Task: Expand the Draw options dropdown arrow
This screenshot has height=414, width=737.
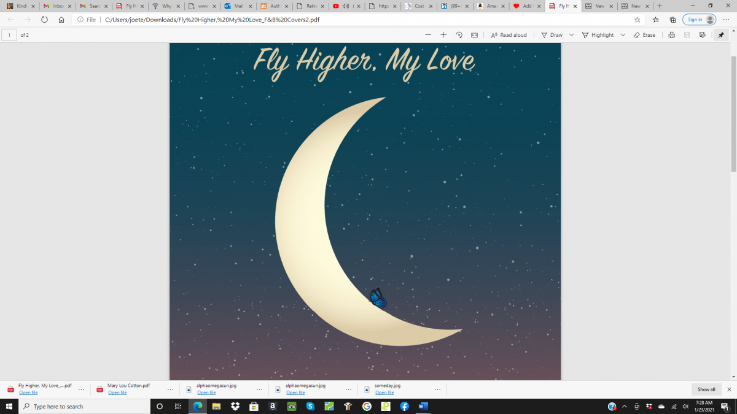Action: point(571,35)
